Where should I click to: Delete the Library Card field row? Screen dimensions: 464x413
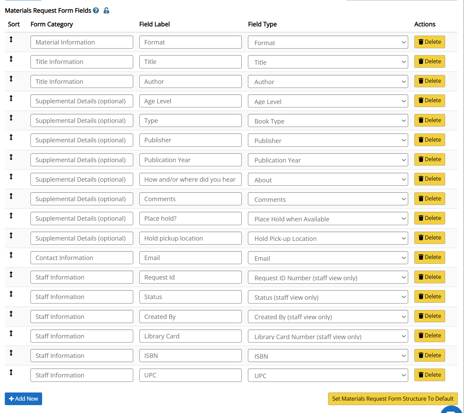(429, 336)
